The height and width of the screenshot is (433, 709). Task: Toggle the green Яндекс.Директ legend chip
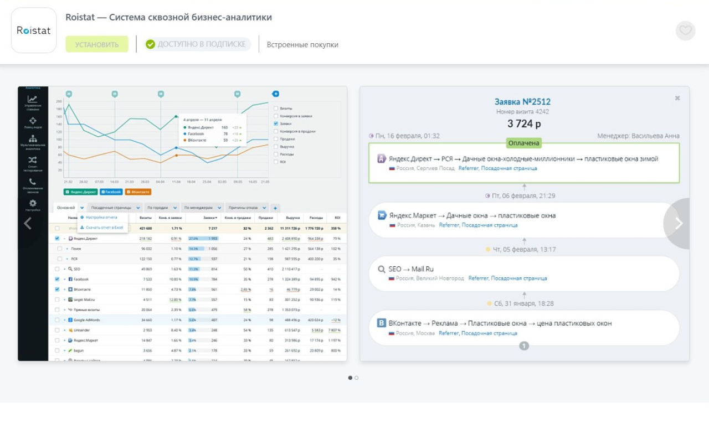tap(81, 192)
